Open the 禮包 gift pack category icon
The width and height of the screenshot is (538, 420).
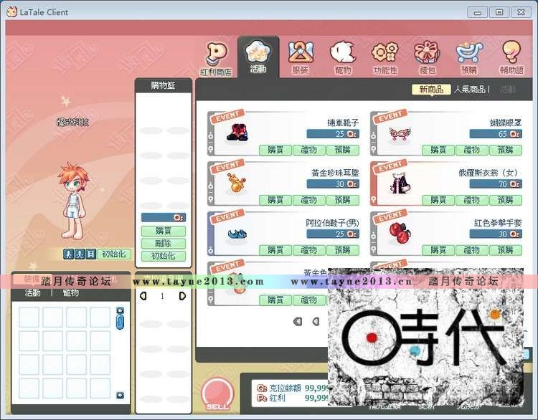(427, 57)
